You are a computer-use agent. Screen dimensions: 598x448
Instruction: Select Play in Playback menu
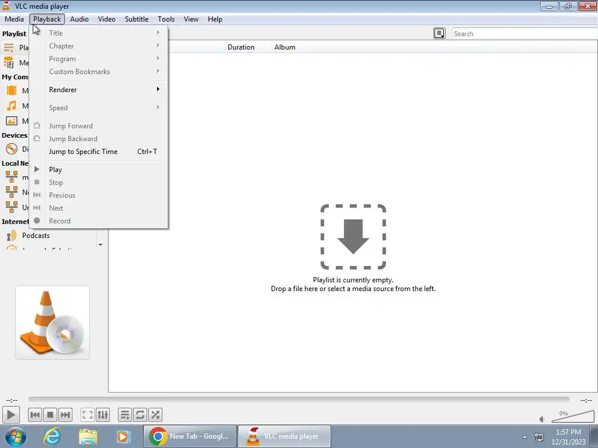pyautogui.click(x=99, y=170)
